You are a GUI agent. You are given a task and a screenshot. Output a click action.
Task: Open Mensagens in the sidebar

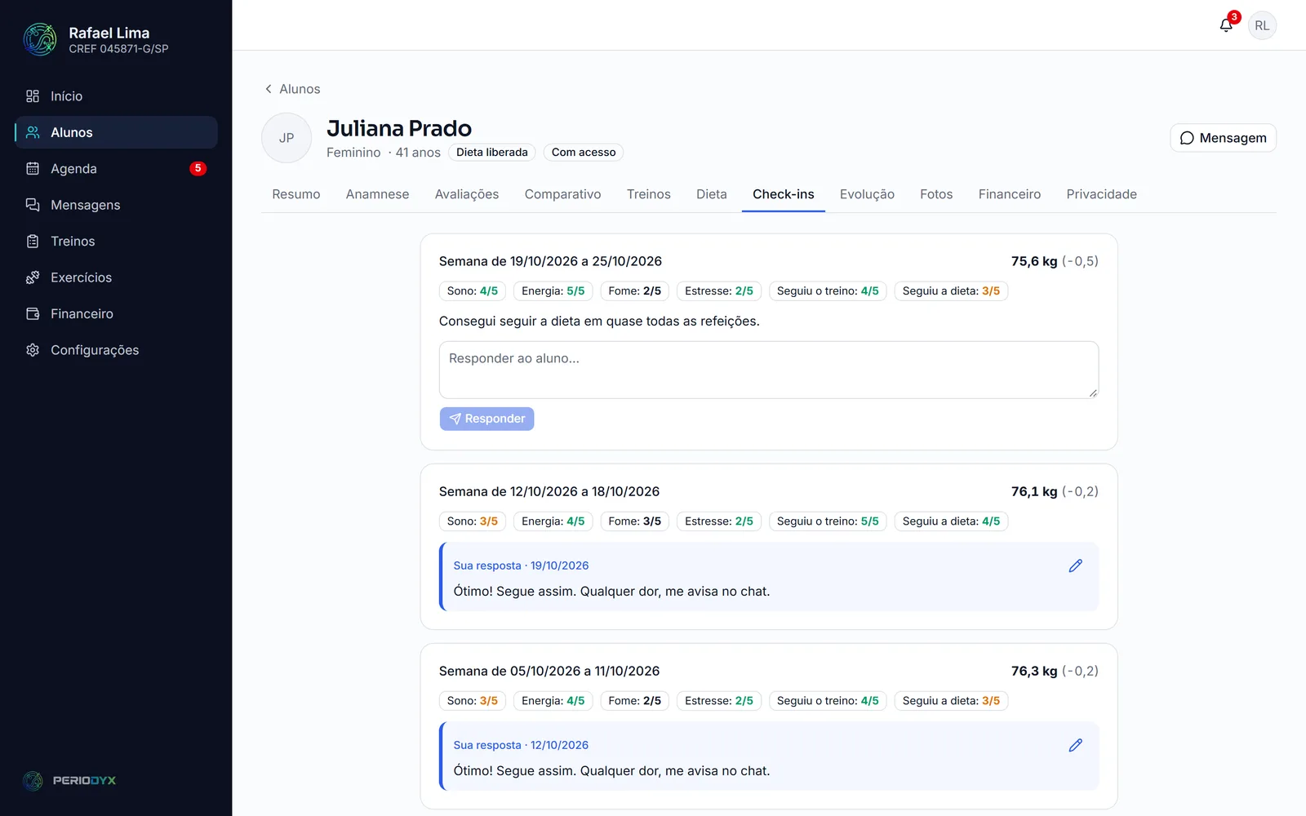[116, 205]
